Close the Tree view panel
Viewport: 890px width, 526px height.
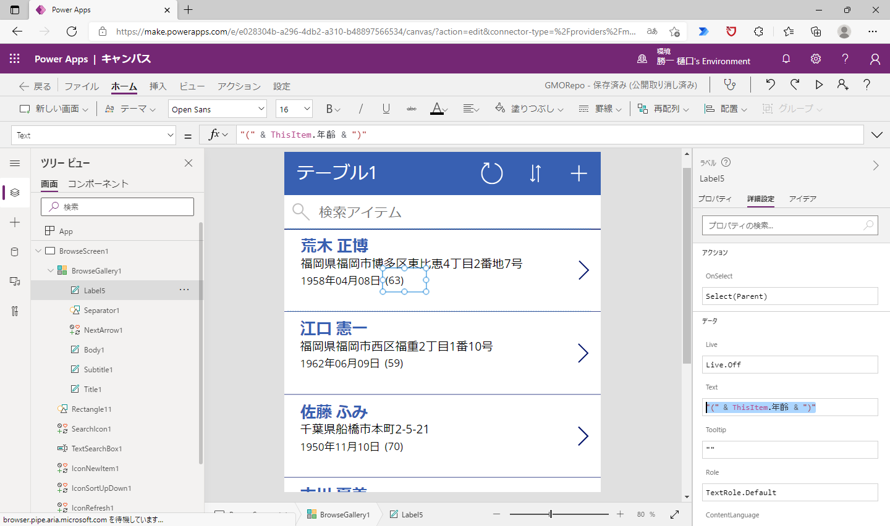click(189, 163)
